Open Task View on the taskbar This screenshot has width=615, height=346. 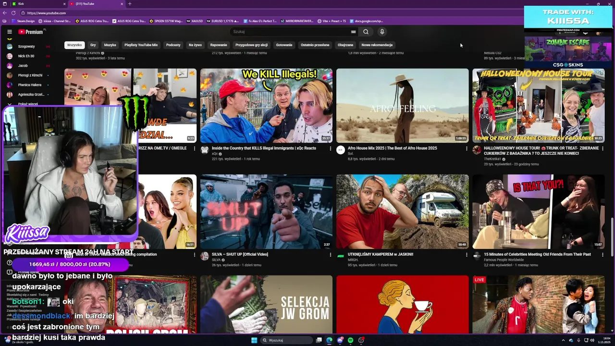point(319,340)
